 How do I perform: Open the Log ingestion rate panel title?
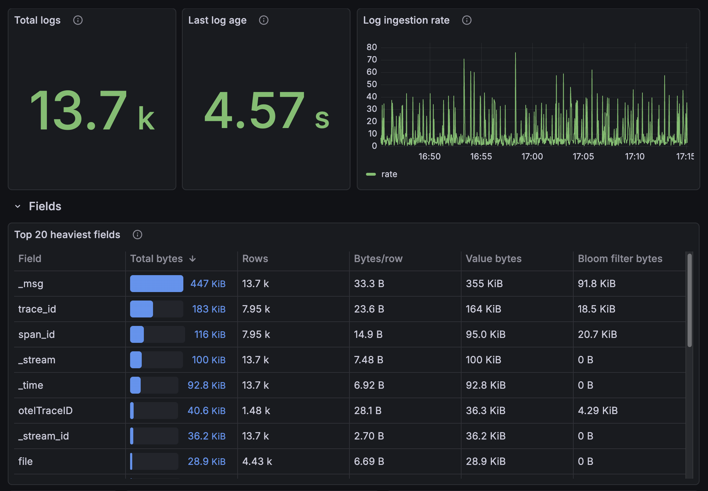(406, 20)
